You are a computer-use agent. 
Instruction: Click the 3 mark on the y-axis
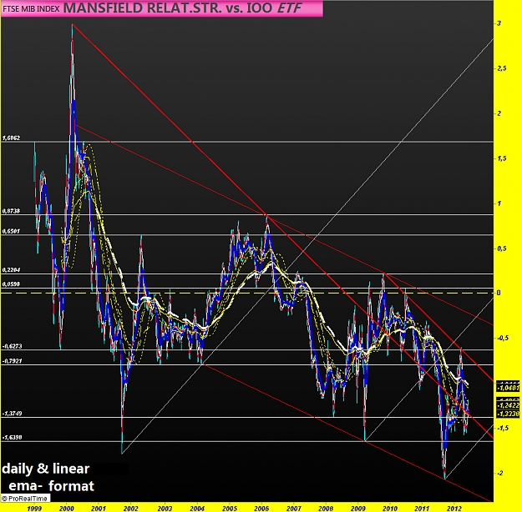click(x=499, y=23)
